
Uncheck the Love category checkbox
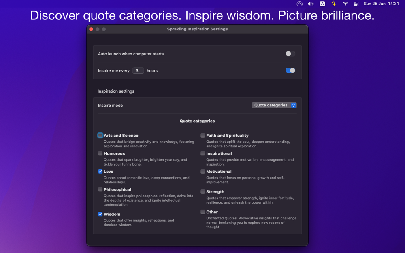point(100,171)
